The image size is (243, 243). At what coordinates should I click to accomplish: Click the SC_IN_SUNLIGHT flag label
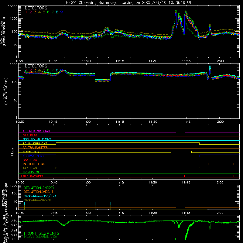pyautogui.click(x=35, y=143)
